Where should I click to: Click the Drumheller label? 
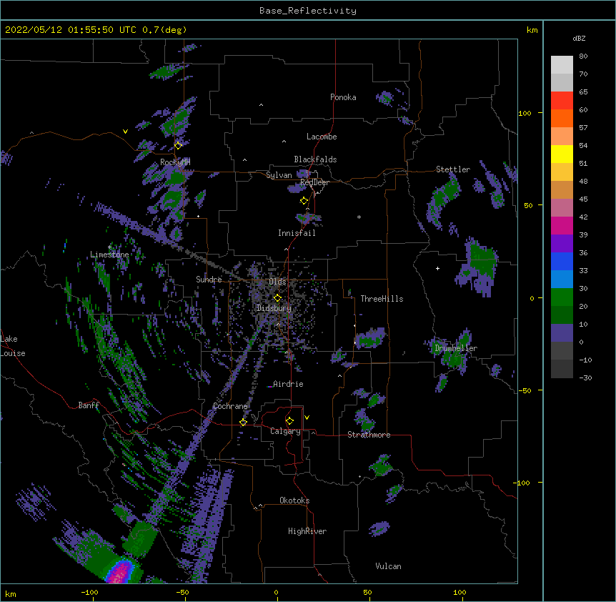point(456,348)
